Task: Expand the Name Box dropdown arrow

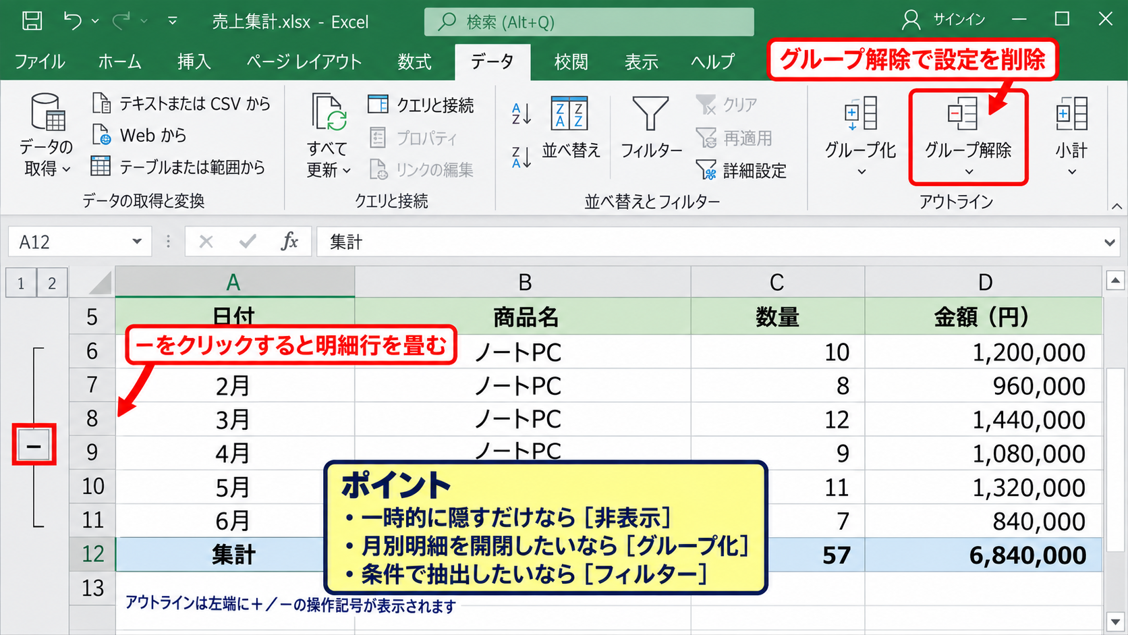Action: (137, 242)
